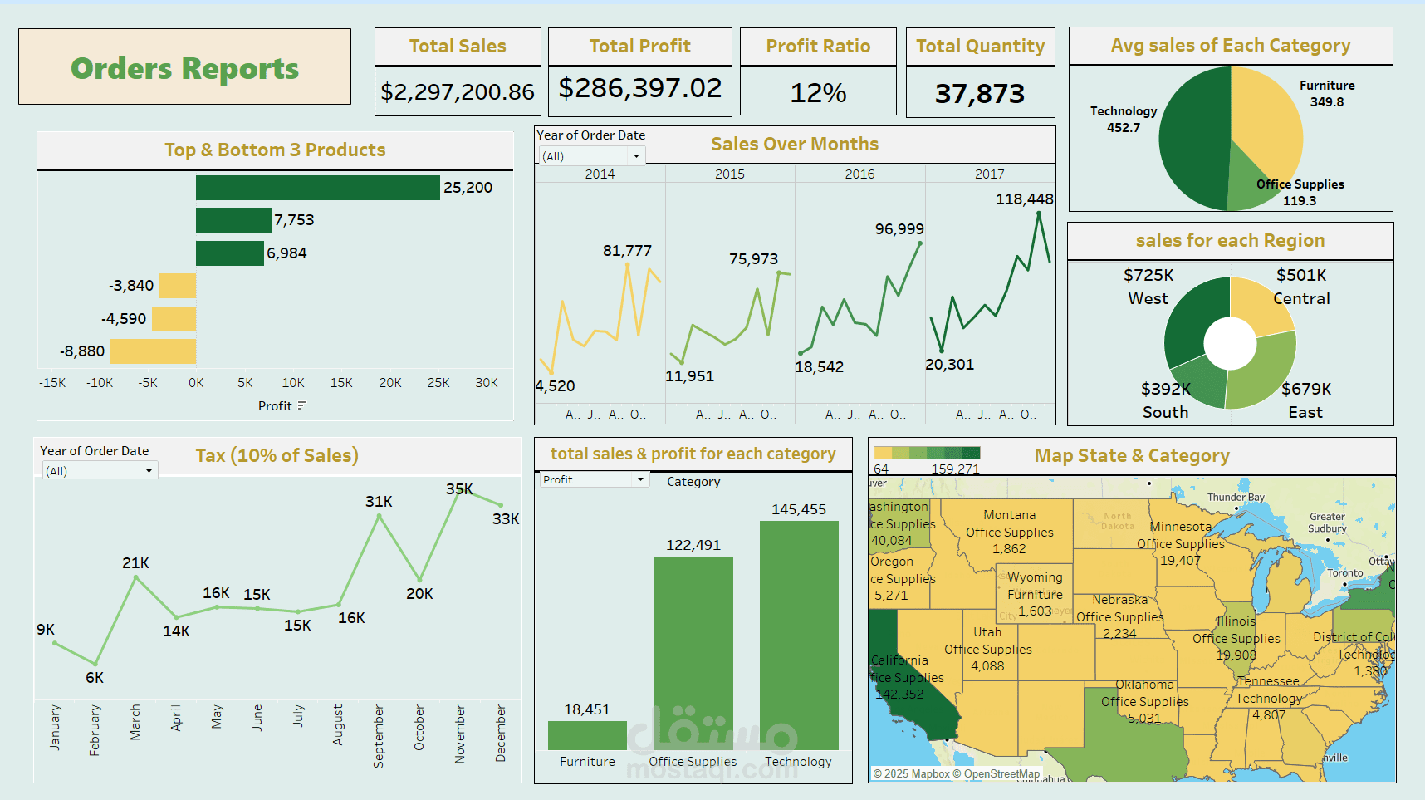
Task: Select the 6,984 profit bar
Action: [x=230, y=253]
